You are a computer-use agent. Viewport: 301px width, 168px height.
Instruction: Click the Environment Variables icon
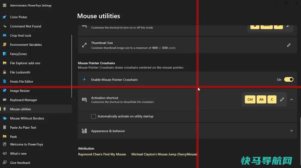[5, 45]
